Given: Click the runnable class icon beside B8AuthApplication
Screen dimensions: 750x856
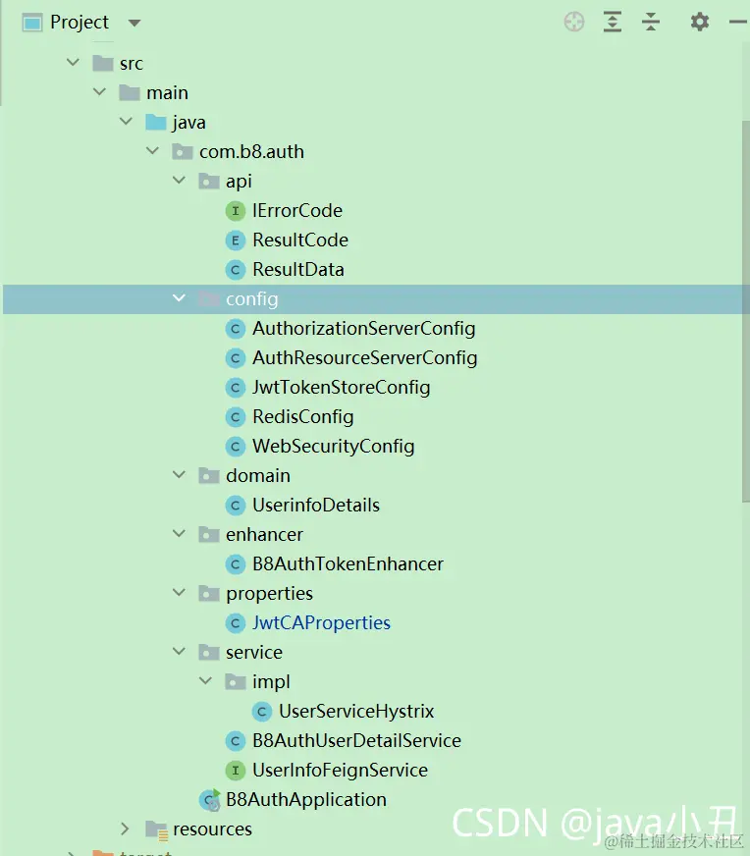Looking at the screenshot, I should pyautogui.click(x=210, y=800).
